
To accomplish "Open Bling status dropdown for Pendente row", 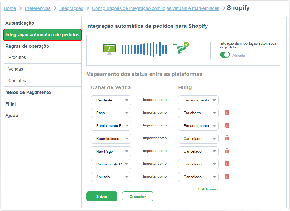I will coord(198,100).
